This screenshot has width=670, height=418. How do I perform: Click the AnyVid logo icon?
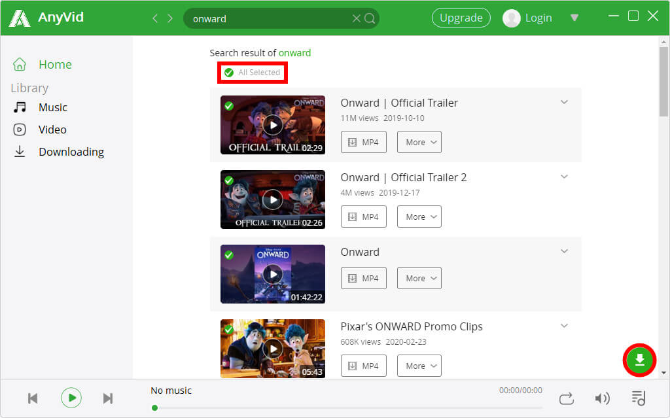click(x=20, y=18)
